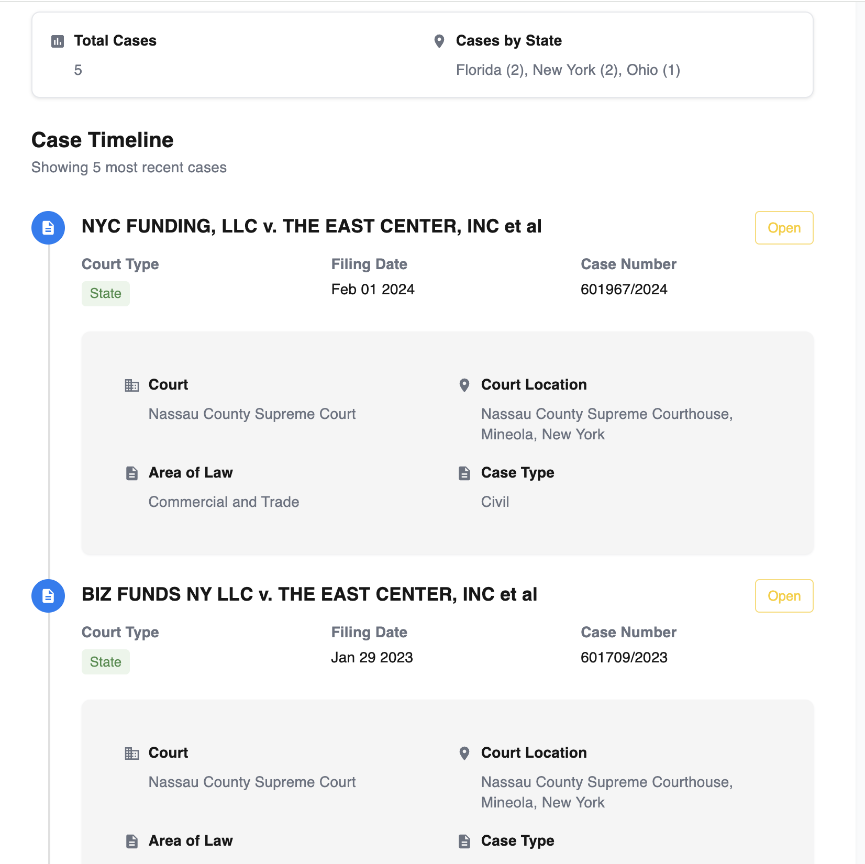Click Open badge on NYC Funding case
Image resolution: width=865 pixels, height=864 pixels.
pos(784,228)
